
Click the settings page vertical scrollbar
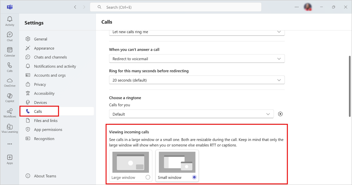point(350,86)
